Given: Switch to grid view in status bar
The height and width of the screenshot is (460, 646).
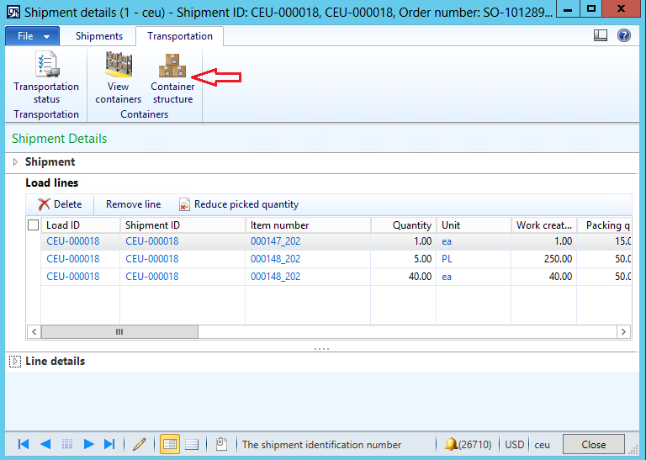Looking at the screenshot, I should pyautogui.click(x=192, y=444).
